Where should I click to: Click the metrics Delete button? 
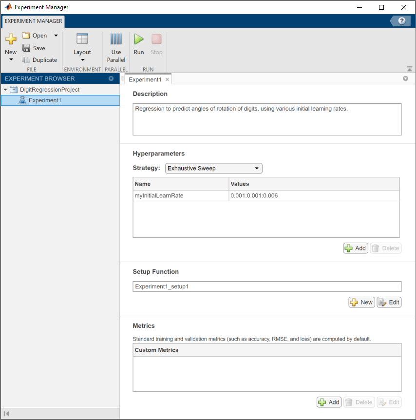coord(359,402)
